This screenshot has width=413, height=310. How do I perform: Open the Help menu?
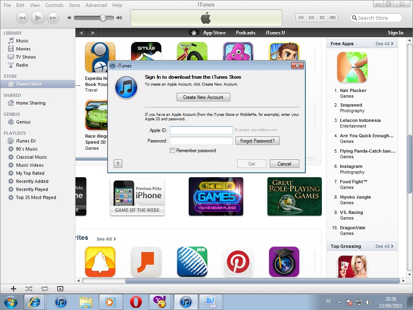[117, 5]
